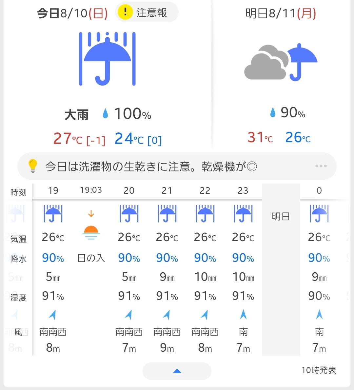Image resolution: width=354 pixels, height=390 pixels.
Task: Open the three-dots menu on tip bar
Action: 321,166
